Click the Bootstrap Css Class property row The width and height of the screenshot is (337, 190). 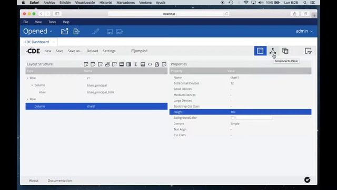pyautogui.click(x=240, y=106)
